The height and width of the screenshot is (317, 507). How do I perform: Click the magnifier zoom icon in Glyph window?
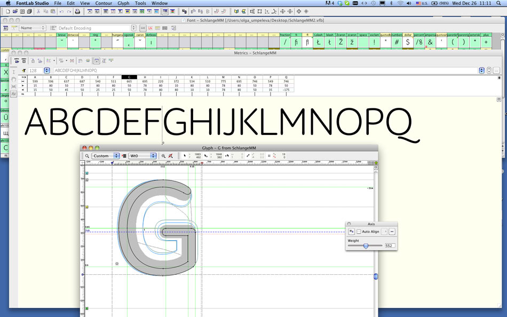[87, 156]
